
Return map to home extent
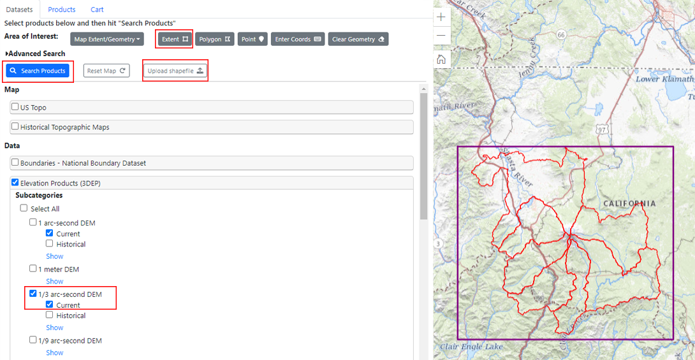441,59
